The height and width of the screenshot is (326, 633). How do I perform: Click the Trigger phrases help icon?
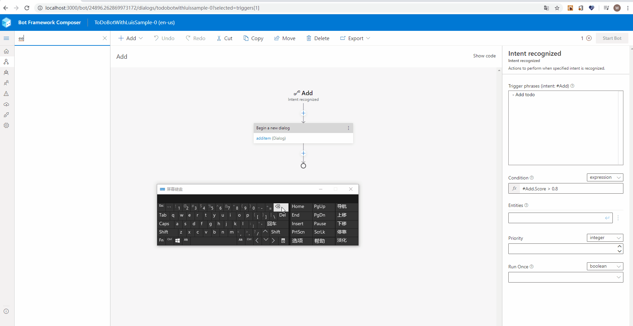(572, 86)
